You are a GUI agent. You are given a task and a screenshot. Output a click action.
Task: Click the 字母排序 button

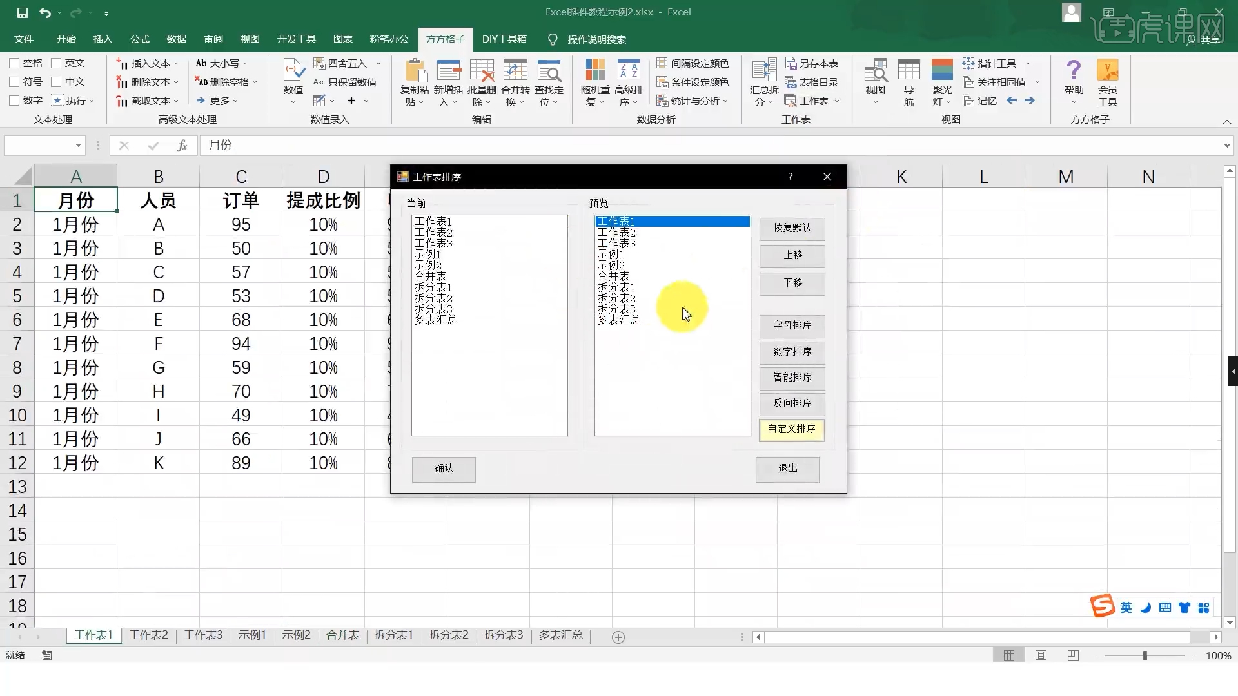[x=792, y=325]
